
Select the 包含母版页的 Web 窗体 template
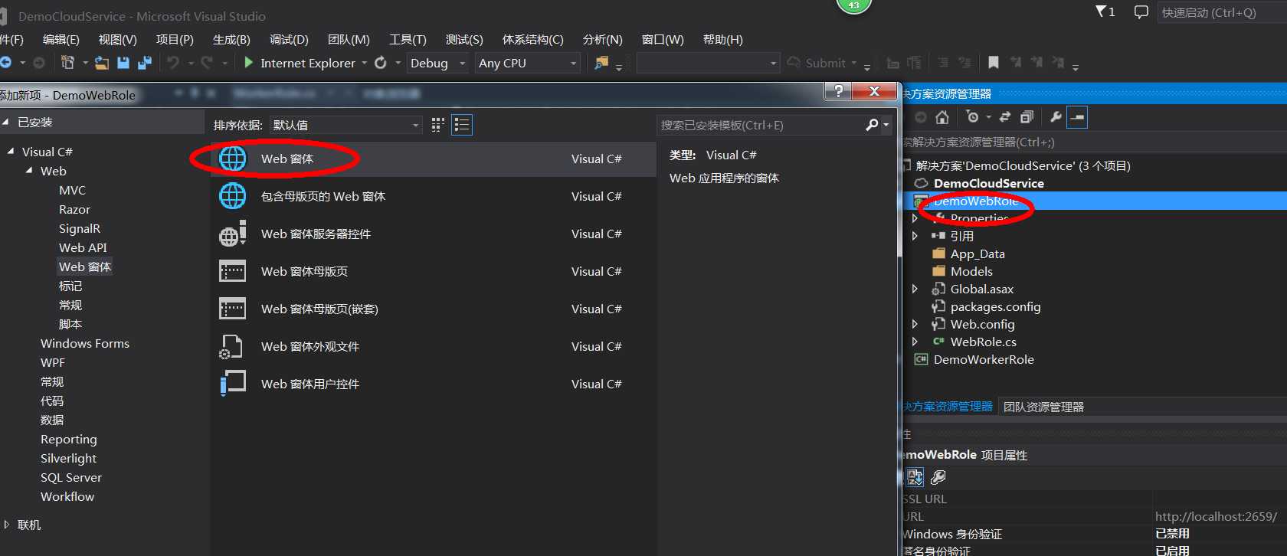tap(434, 196)
